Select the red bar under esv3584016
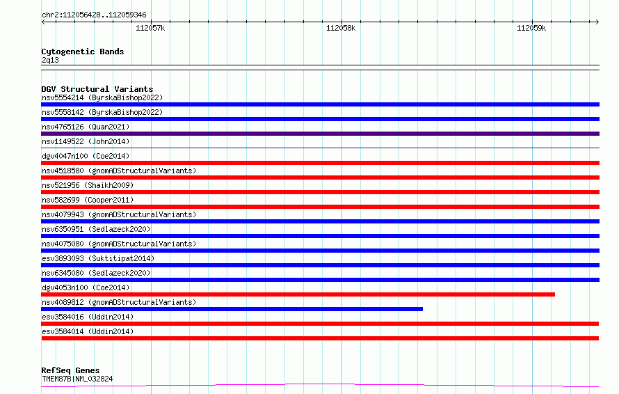The width and height of the screenshot is (619, 394). pyautogui.click(x=320, y=324)
